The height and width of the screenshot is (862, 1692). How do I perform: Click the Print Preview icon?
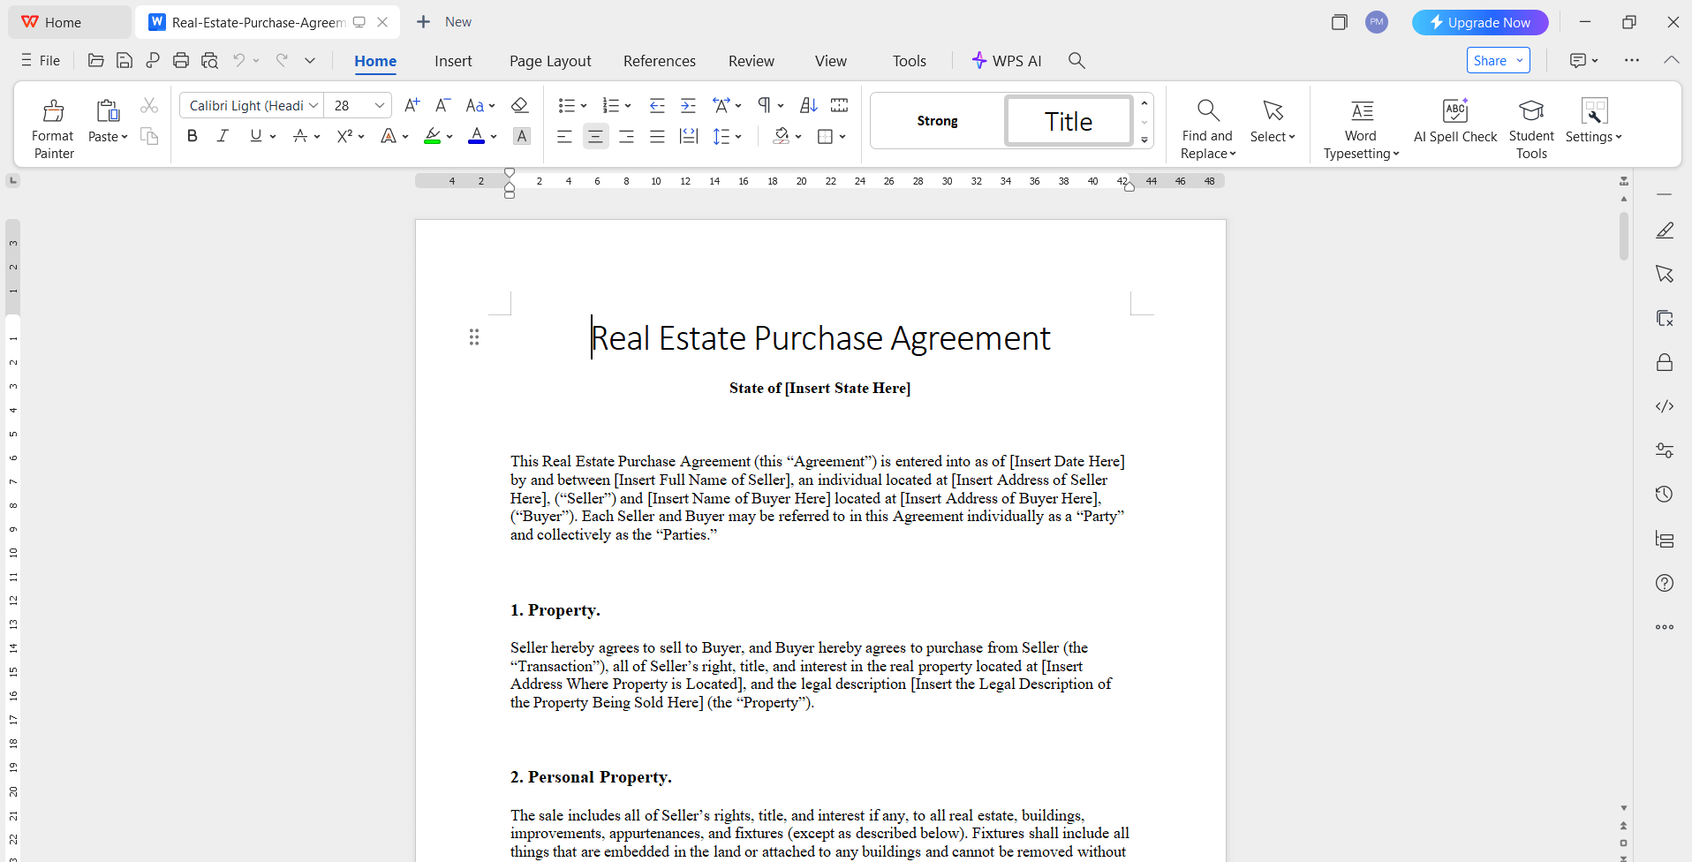[209, 60]
